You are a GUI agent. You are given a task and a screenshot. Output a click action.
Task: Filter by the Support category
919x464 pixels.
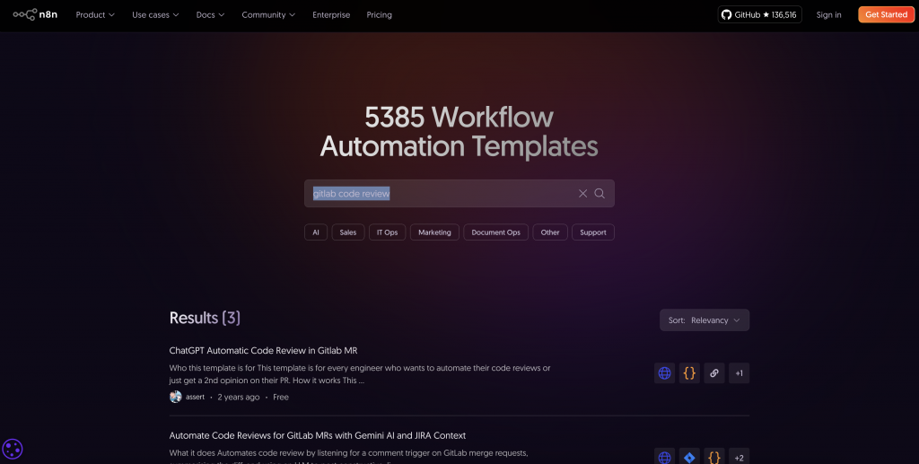[593, 232]
